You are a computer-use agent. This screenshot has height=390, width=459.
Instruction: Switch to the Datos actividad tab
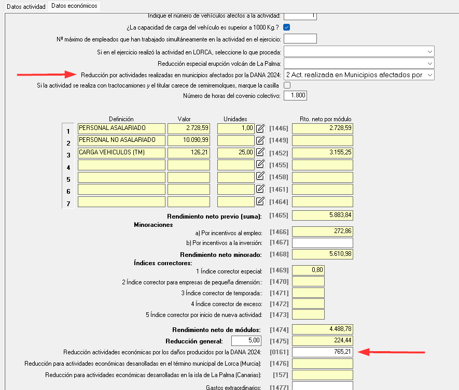26,6
